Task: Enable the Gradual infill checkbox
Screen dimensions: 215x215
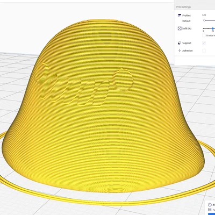Action: tap(204, 35)
